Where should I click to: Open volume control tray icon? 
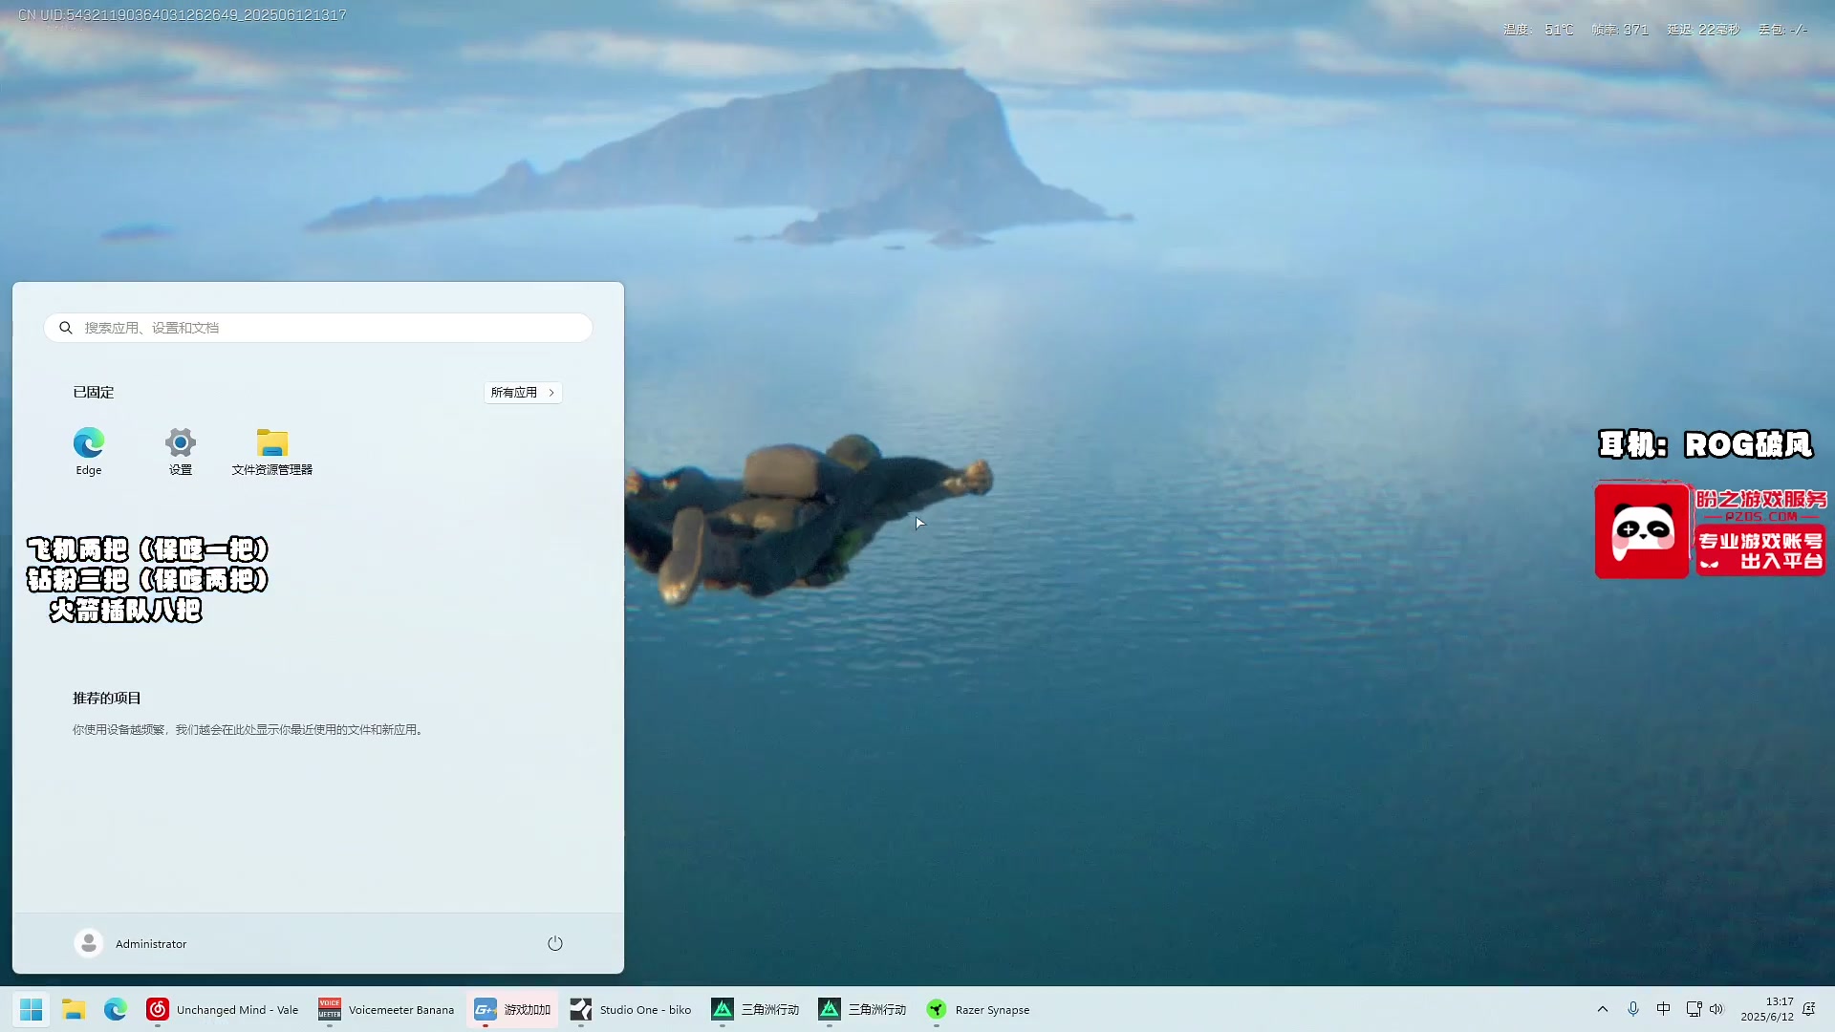coord(1716,1010)
